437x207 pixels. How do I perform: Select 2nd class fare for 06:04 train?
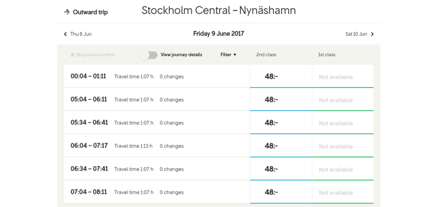[281, 145]
